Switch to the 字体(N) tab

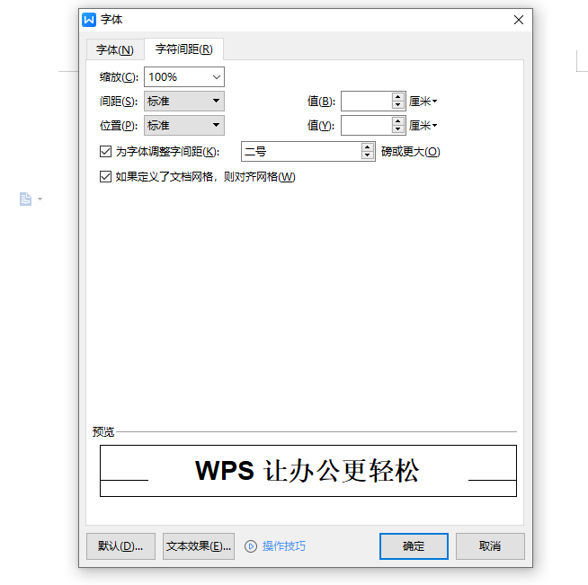(115, 49)
